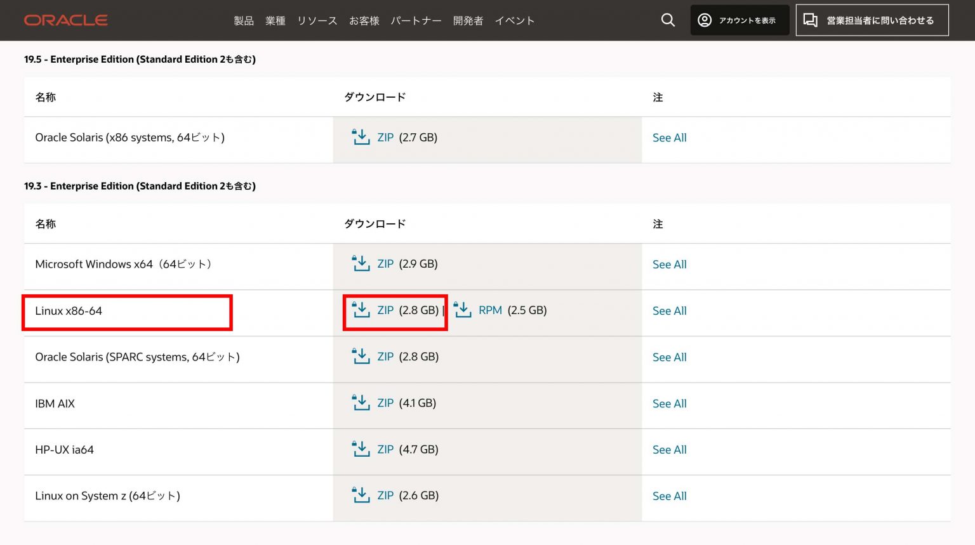The height and width of the screenshot is (545, 975).
Task: Open the search magnifier icon
Action: pos(667,20)
